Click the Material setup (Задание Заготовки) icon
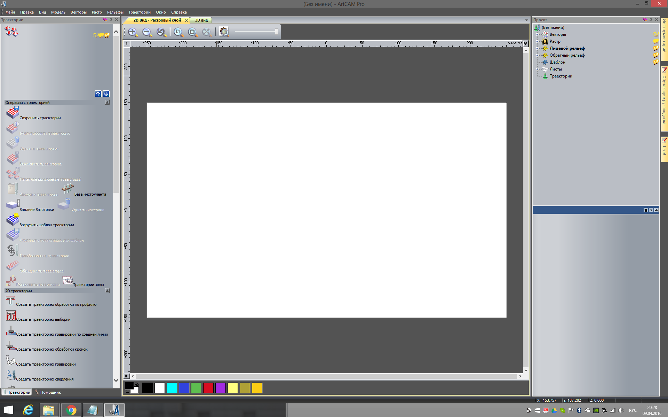This screenshot has height=417, width=668. pyautogui.click(x=13, y=205)
